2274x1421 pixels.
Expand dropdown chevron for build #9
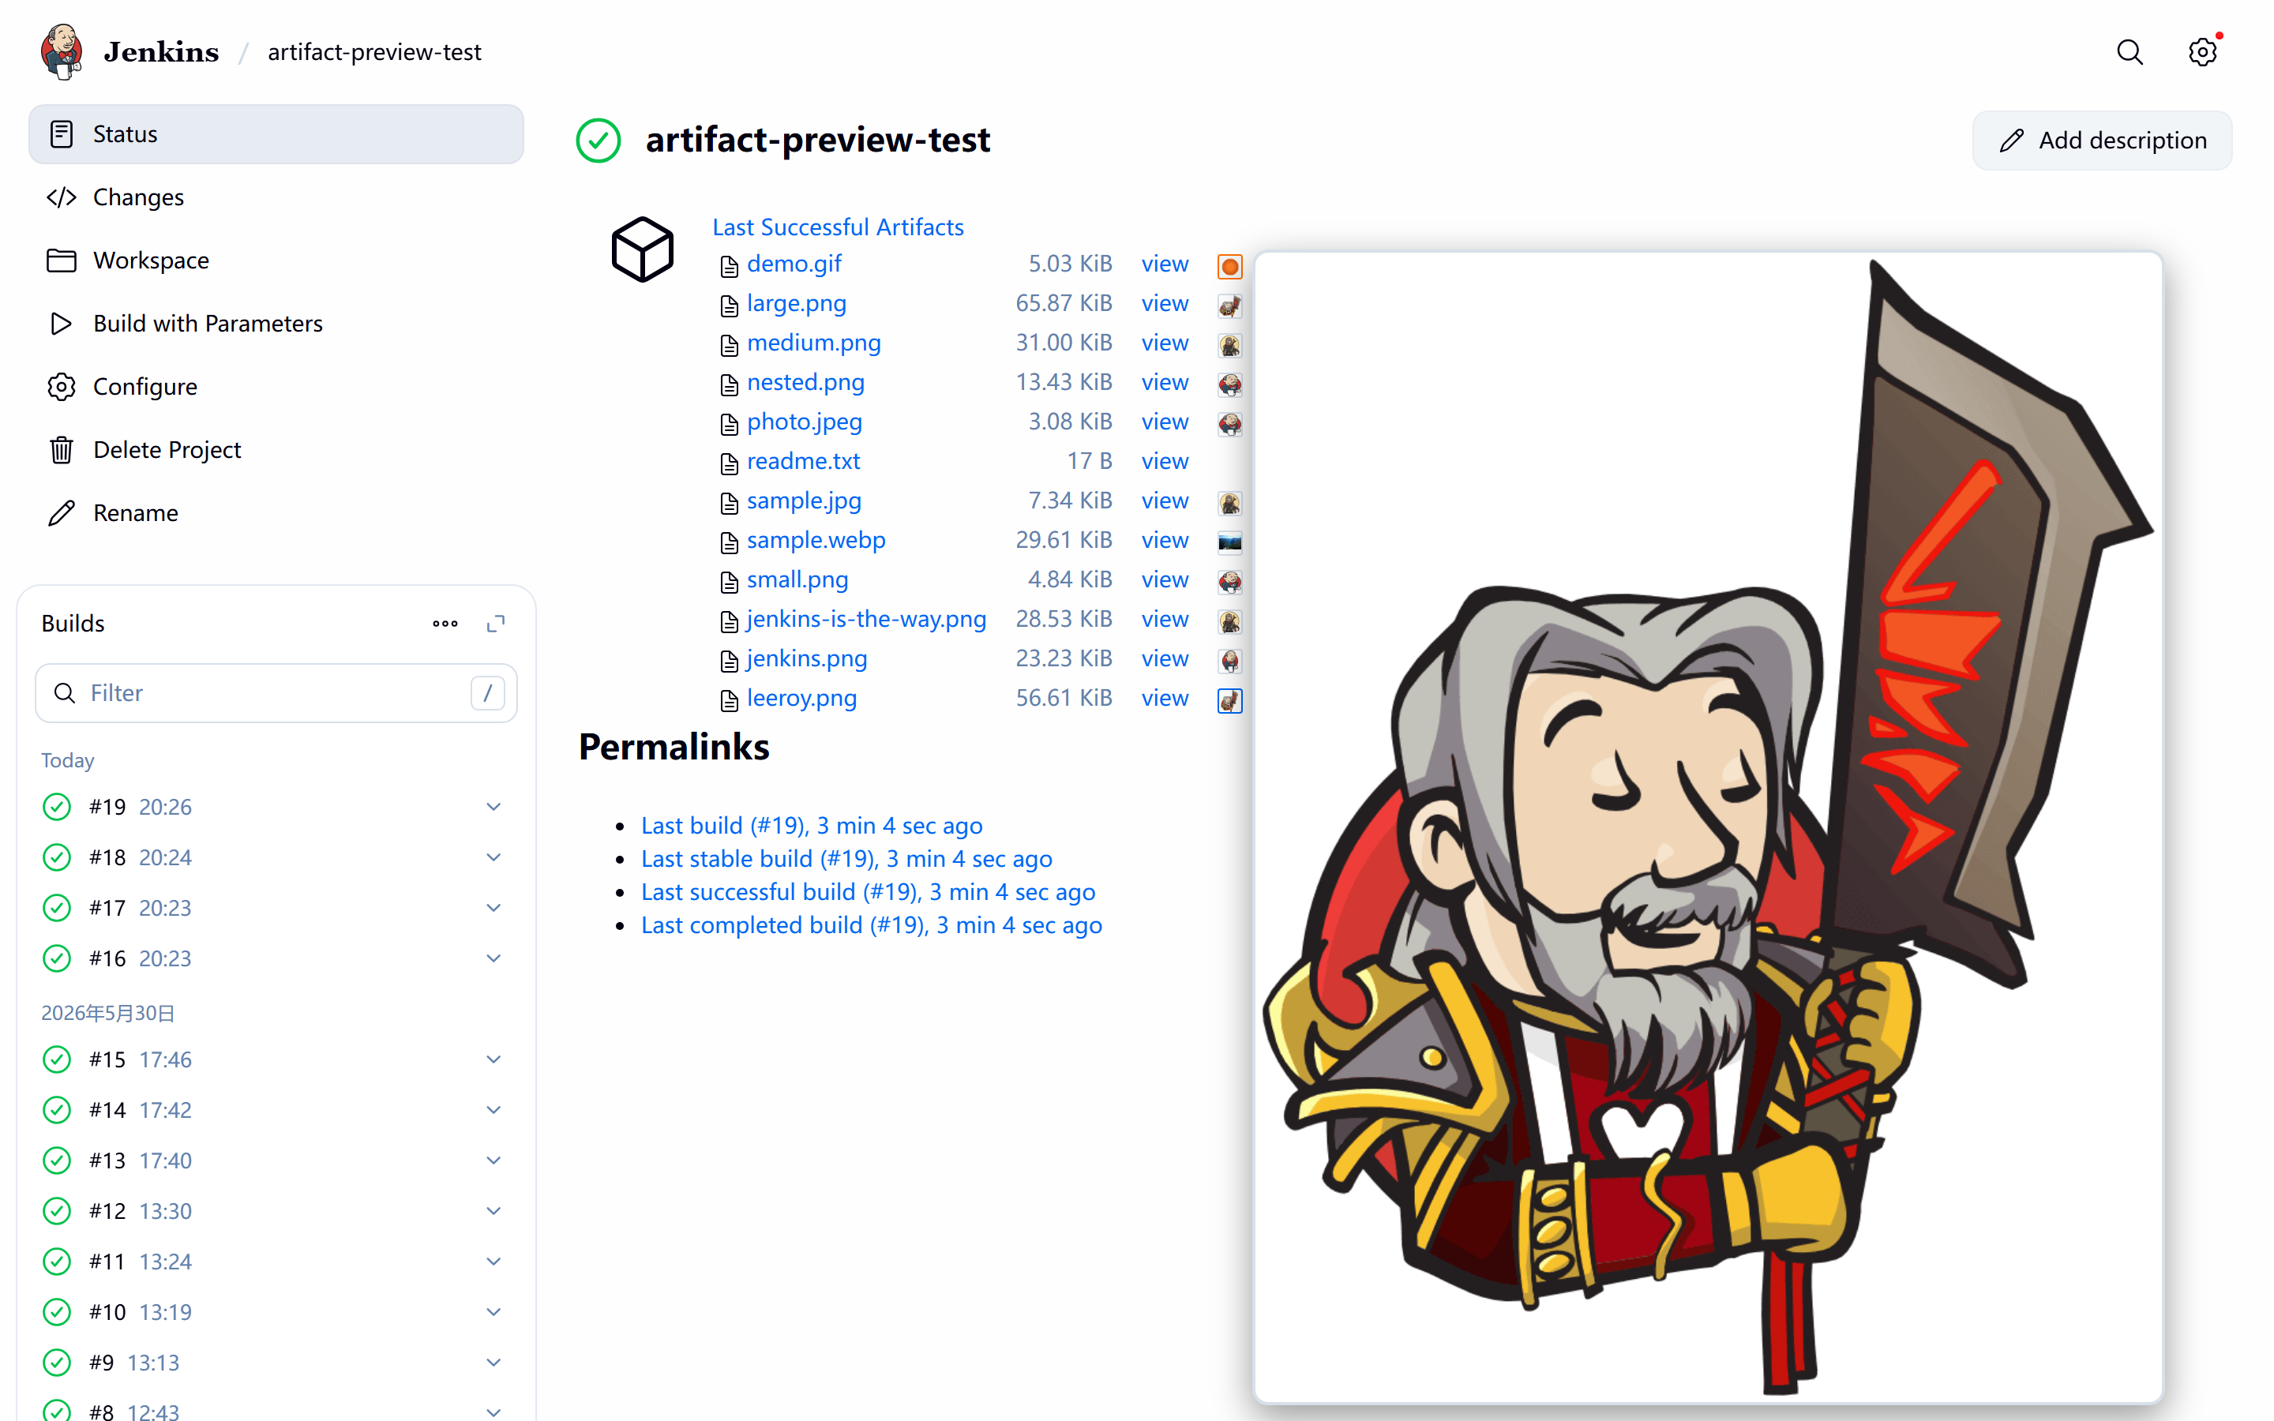click(493, 1363)
